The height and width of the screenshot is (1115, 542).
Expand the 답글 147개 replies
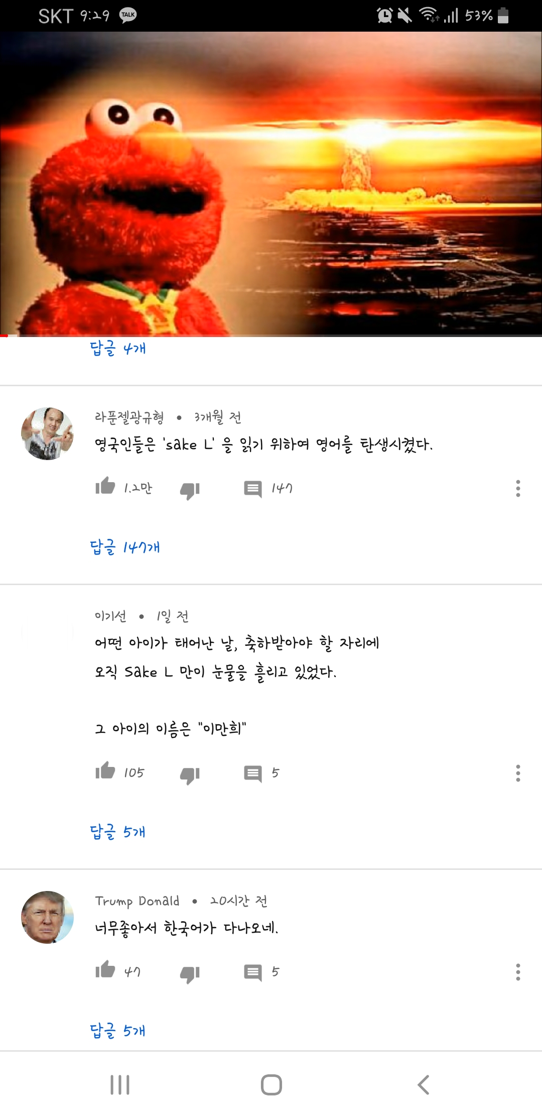[125, 547]
